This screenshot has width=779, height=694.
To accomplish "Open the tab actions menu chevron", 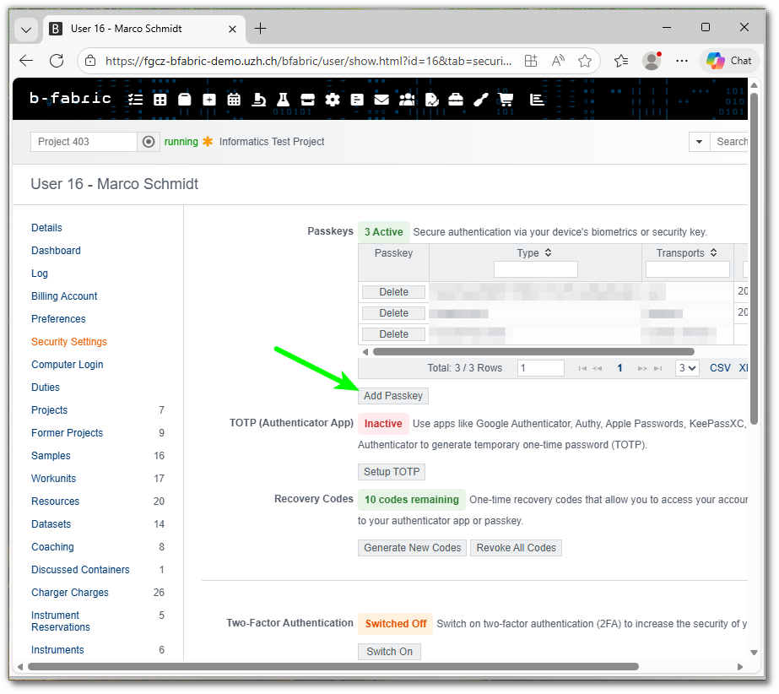I will [26, 30].
